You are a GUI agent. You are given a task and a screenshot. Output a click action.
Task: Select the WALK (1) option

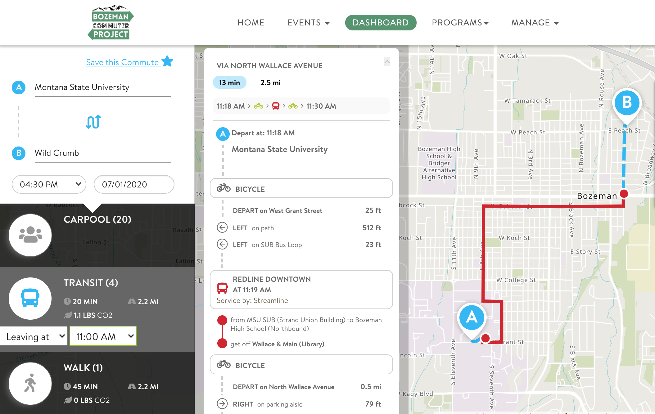click(83, 368)
